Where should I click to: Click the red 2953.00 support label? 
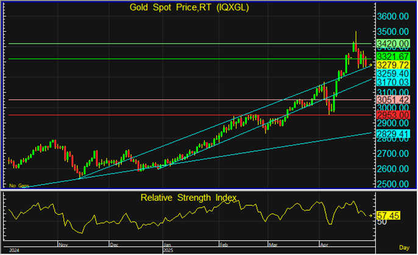click(x=392, y=115)
